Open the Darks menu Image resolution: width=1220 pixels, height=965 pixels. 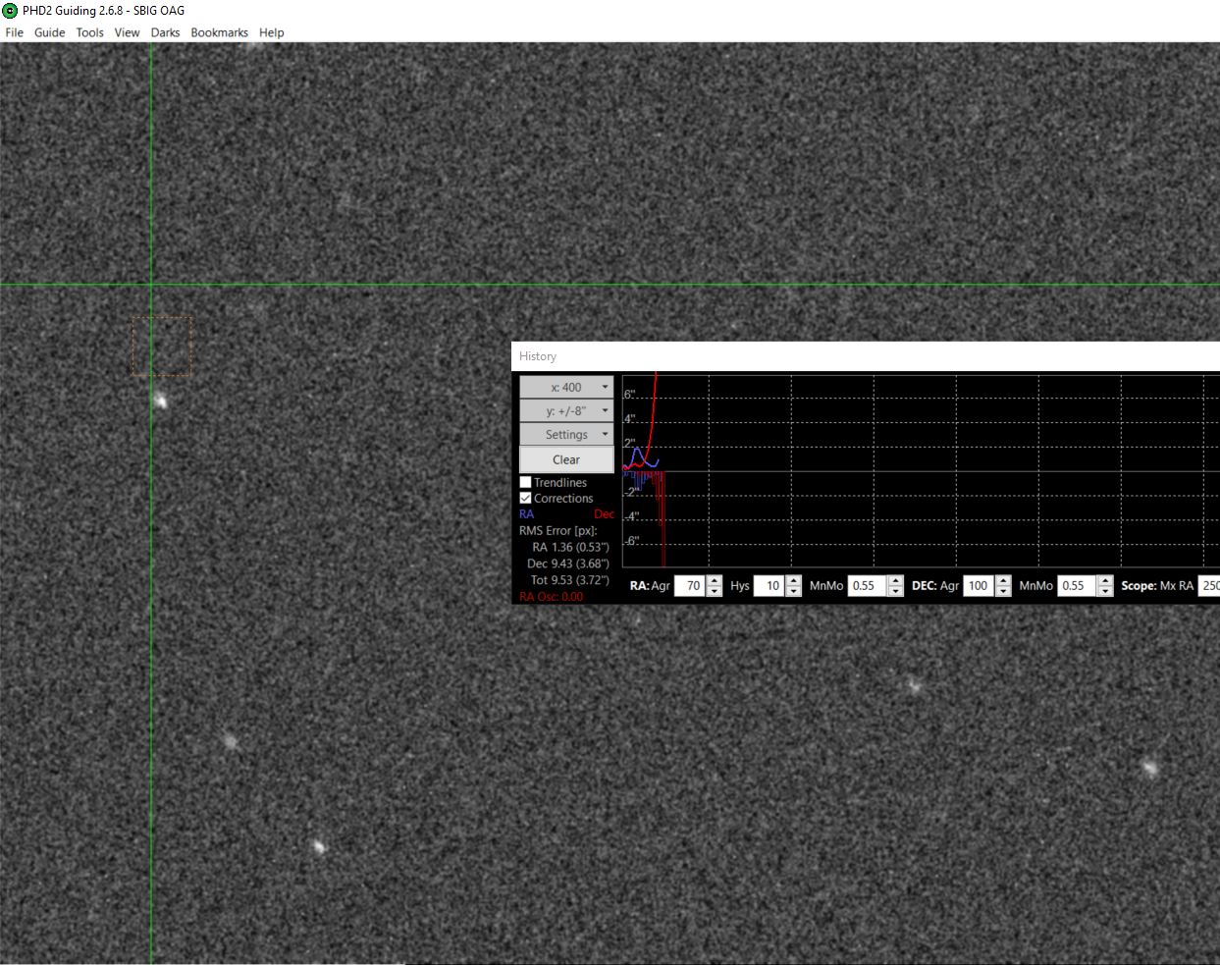click(x=165, y=32)
